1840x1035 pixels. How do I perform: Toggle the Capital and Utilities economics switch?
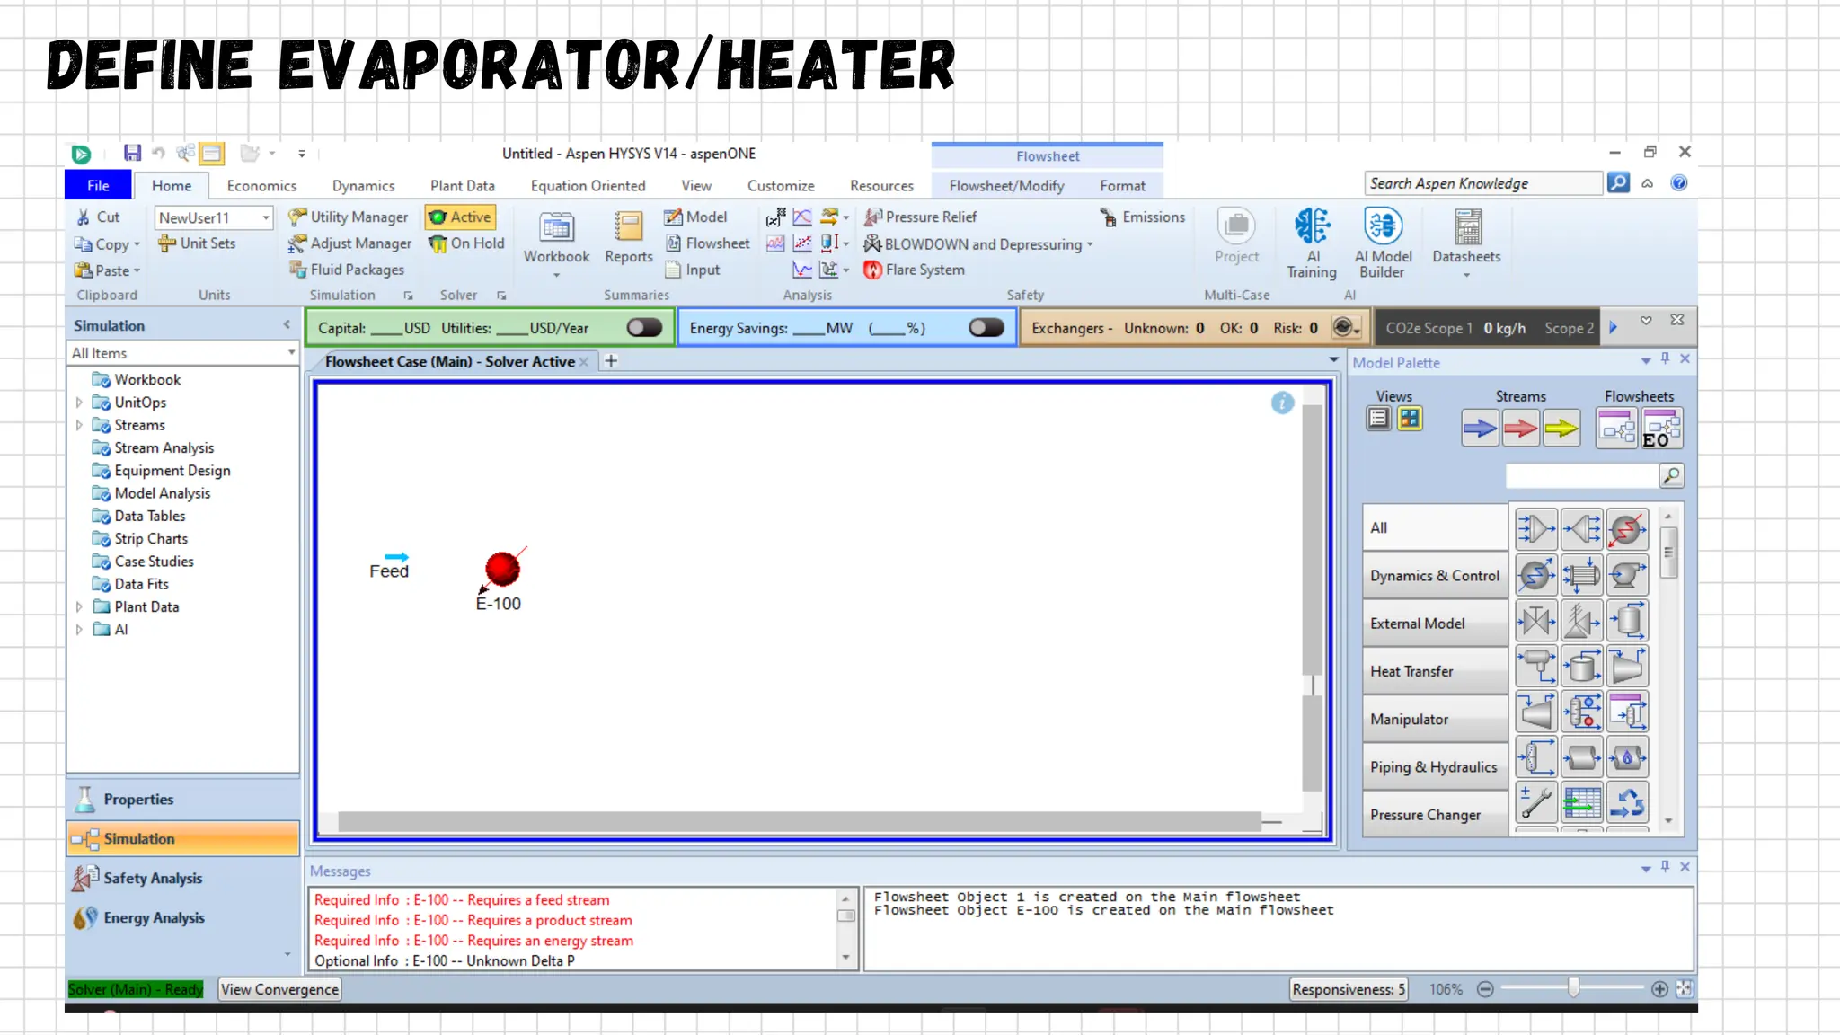[644, 328]
